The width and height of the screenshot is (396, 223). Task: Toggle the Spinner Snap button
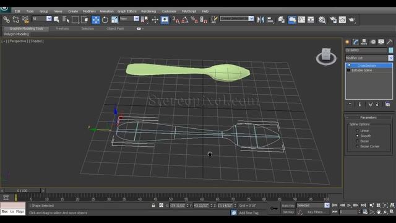tap(204, 19)
